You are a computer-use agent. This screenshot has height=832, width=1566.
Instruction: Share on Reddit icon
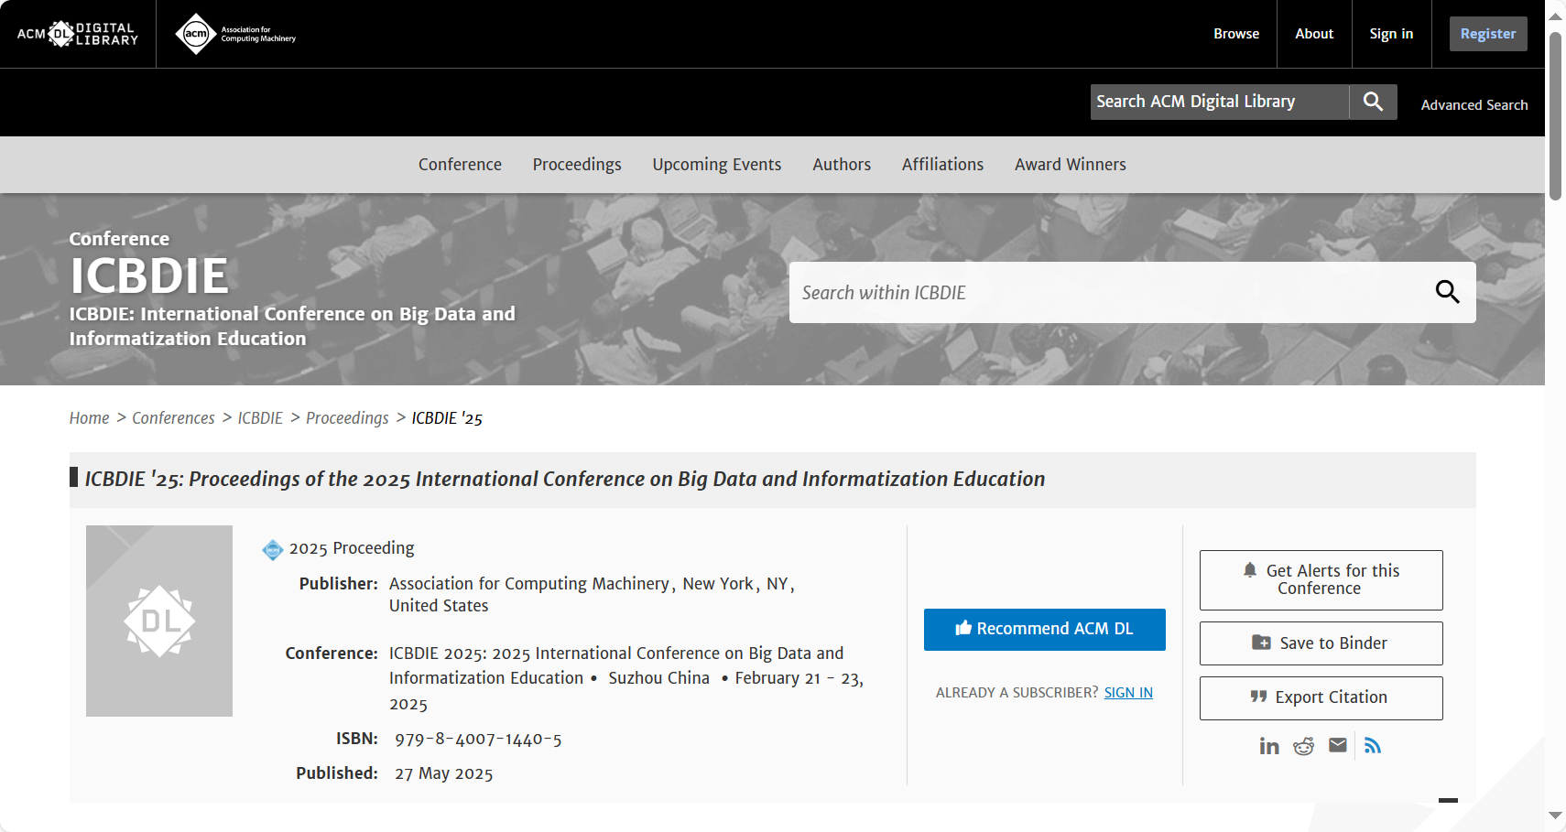coord(1303,746)
